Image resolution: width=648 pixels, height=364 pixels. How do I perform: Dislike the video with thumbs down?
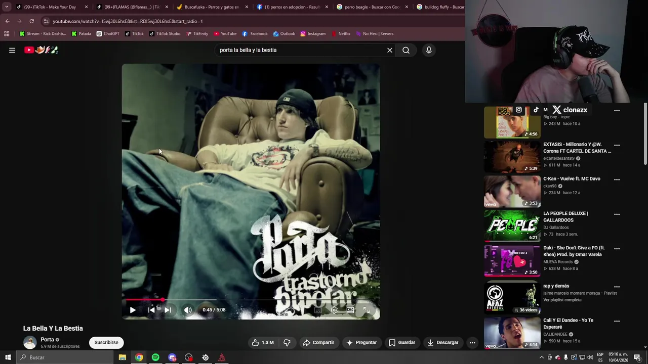tap(287, 342)
